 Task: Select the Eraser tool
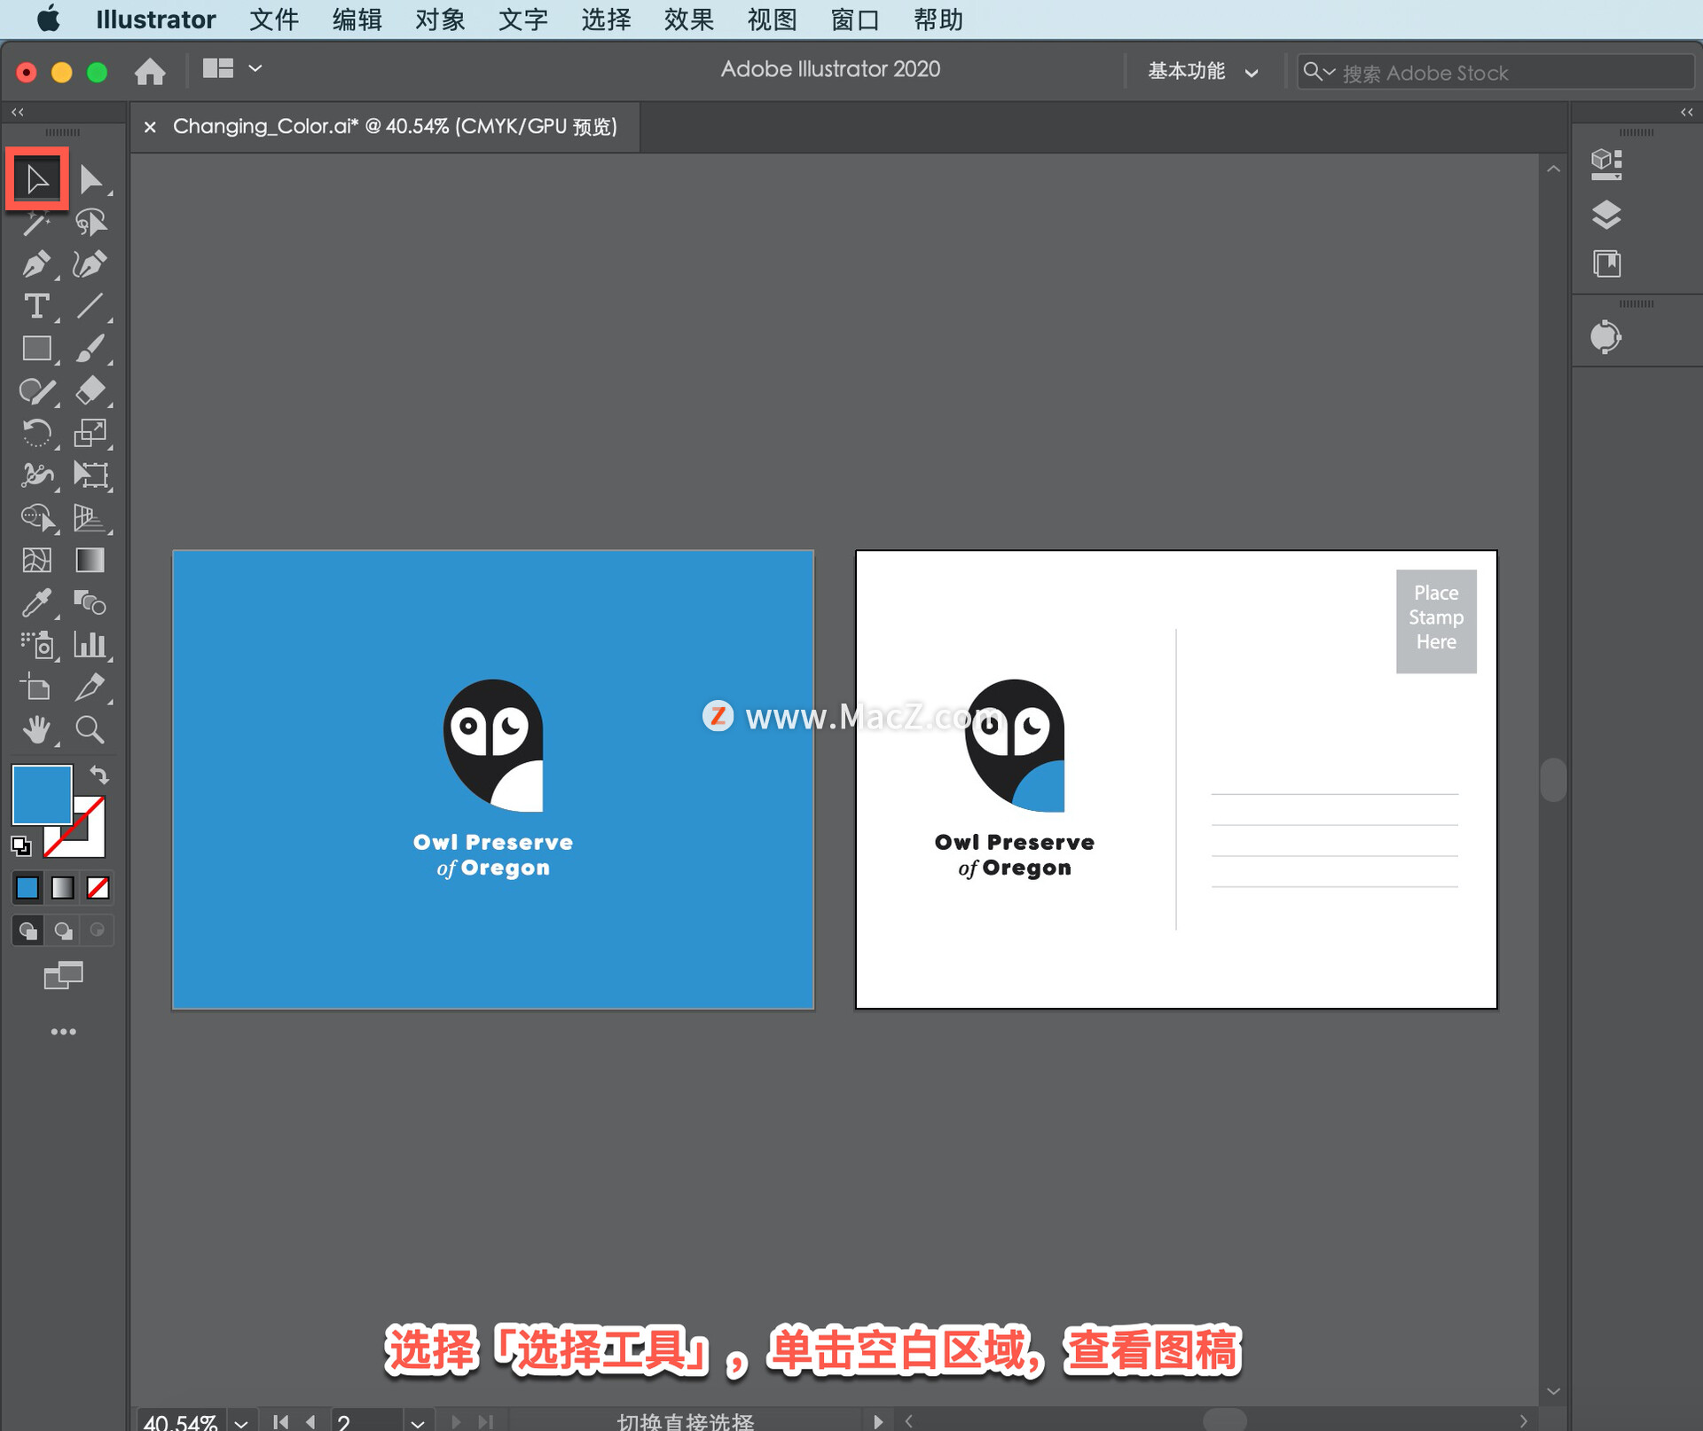point(90,391)
